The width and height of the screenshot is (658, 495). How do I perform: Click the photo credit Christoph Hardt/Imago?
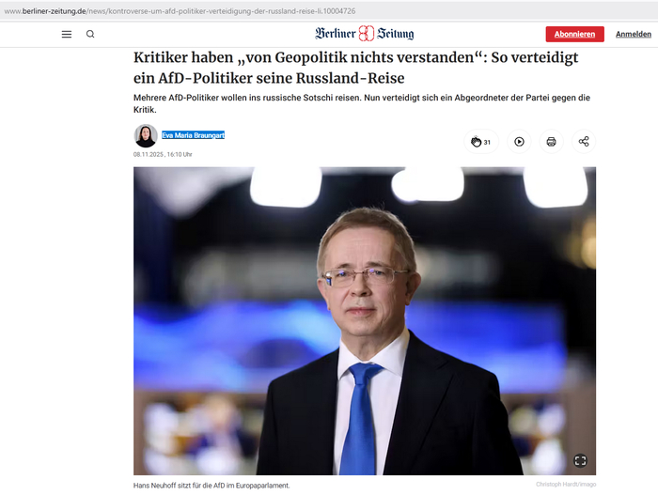[x=566, y=484]
